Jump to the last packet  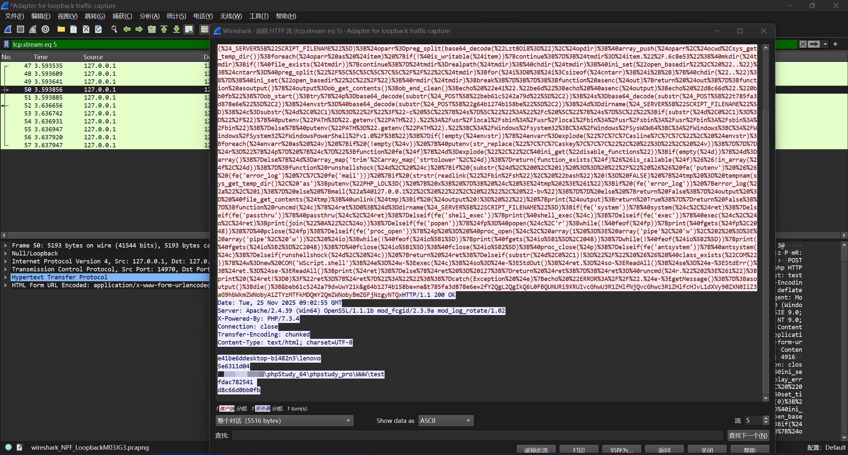tap(177, 29)
